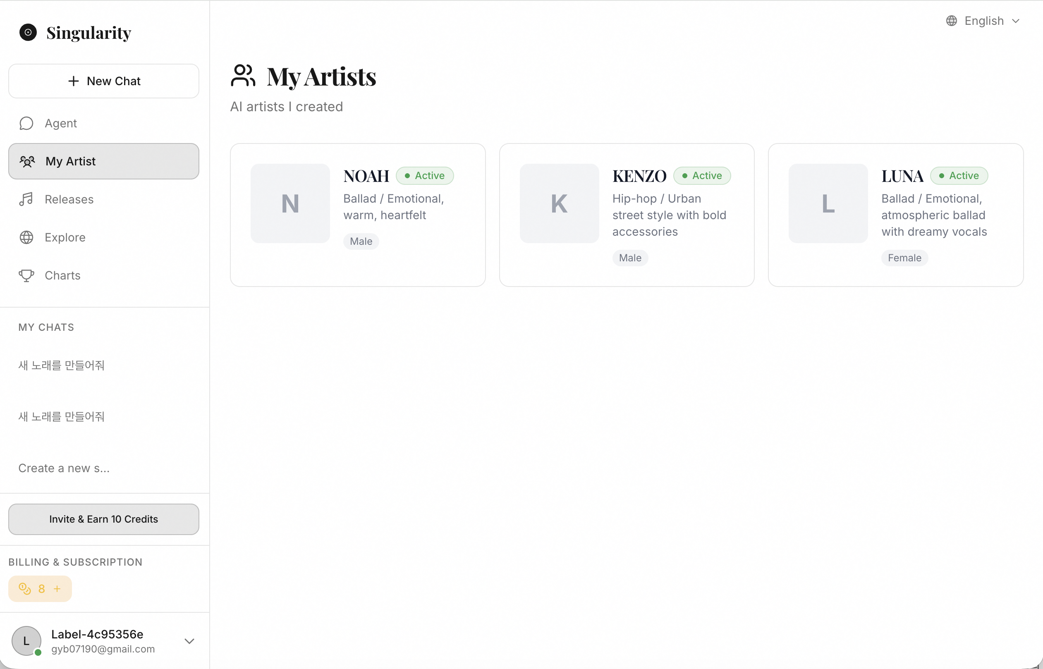
Task: Expand the account options chevron
Action: pyautogui.click(x=189, y=641)
